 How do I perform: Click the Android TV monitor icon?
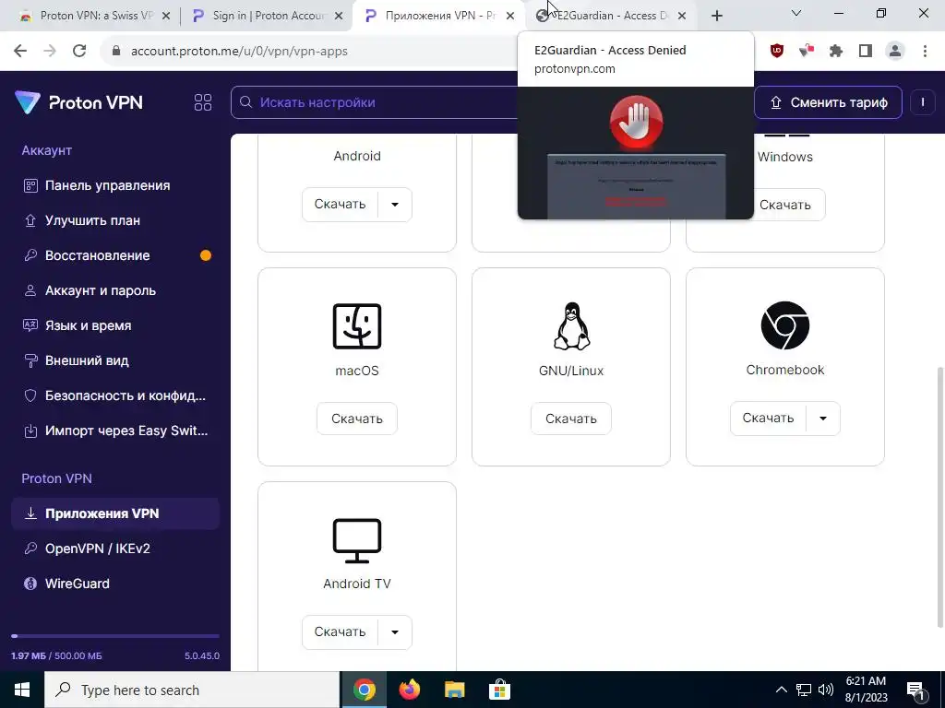coord(357,540)
